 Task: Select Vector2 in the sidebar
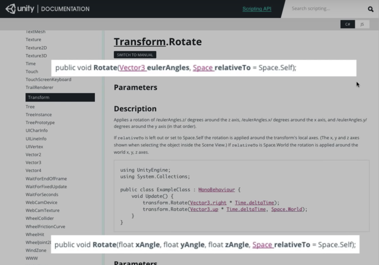[x=33, y=155]
